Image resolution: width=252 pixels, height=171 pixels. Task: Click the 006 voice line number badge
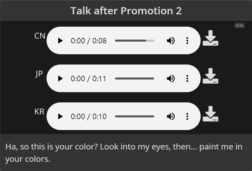tap(239, 26)
